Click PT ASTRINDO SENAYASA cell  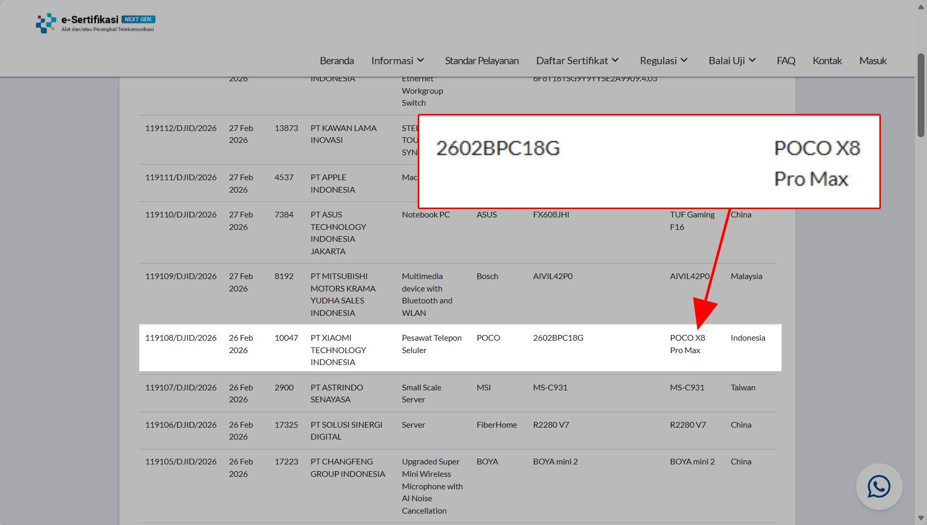pyautogui.click(x=337, y=393)
